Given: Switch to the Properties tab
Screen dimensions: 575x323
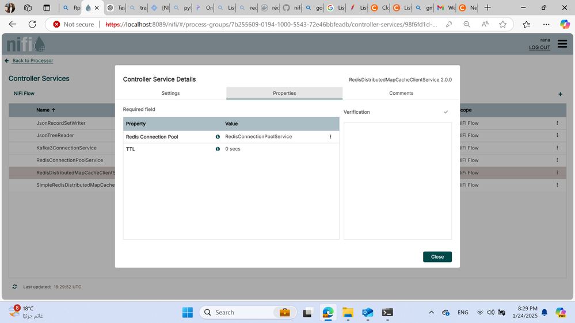Looking at the screenshot, I should 284,93.
